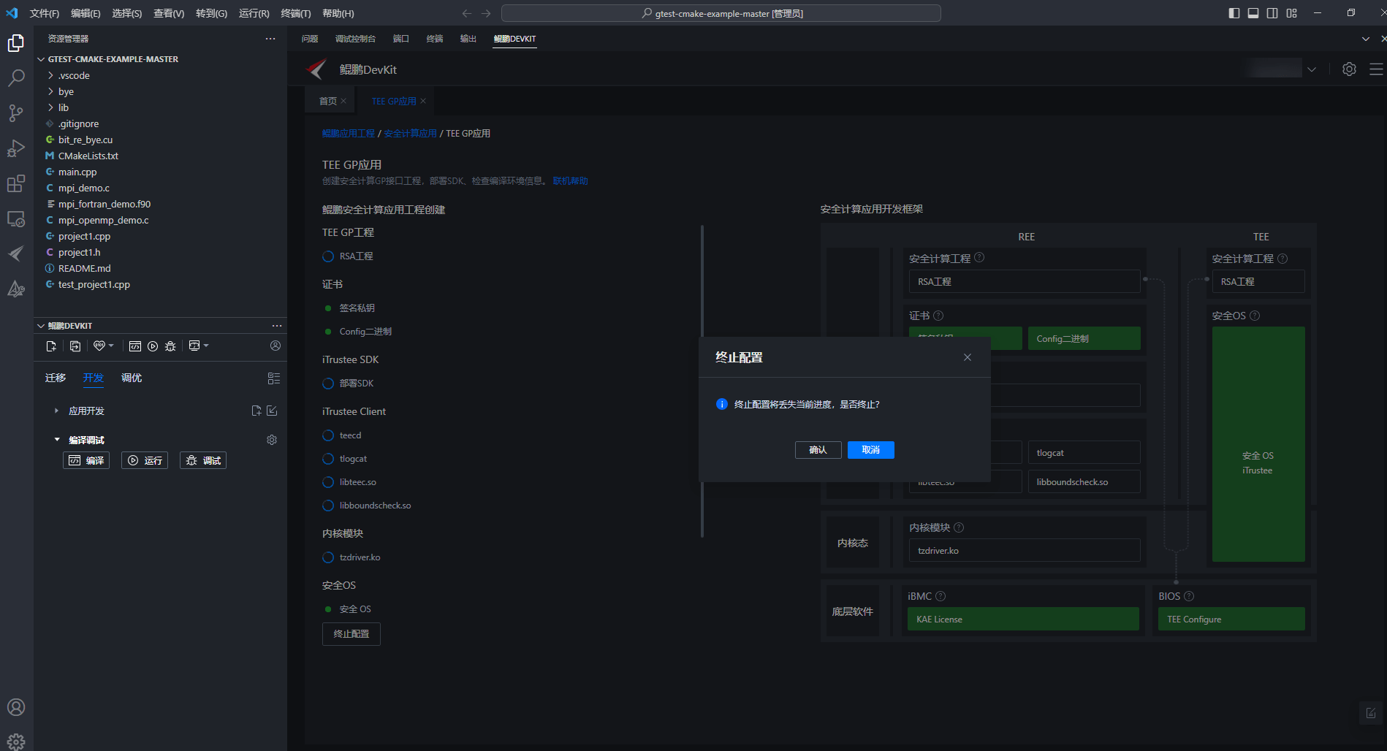Click the paper plane activity bar icon

tap(16, 253)
